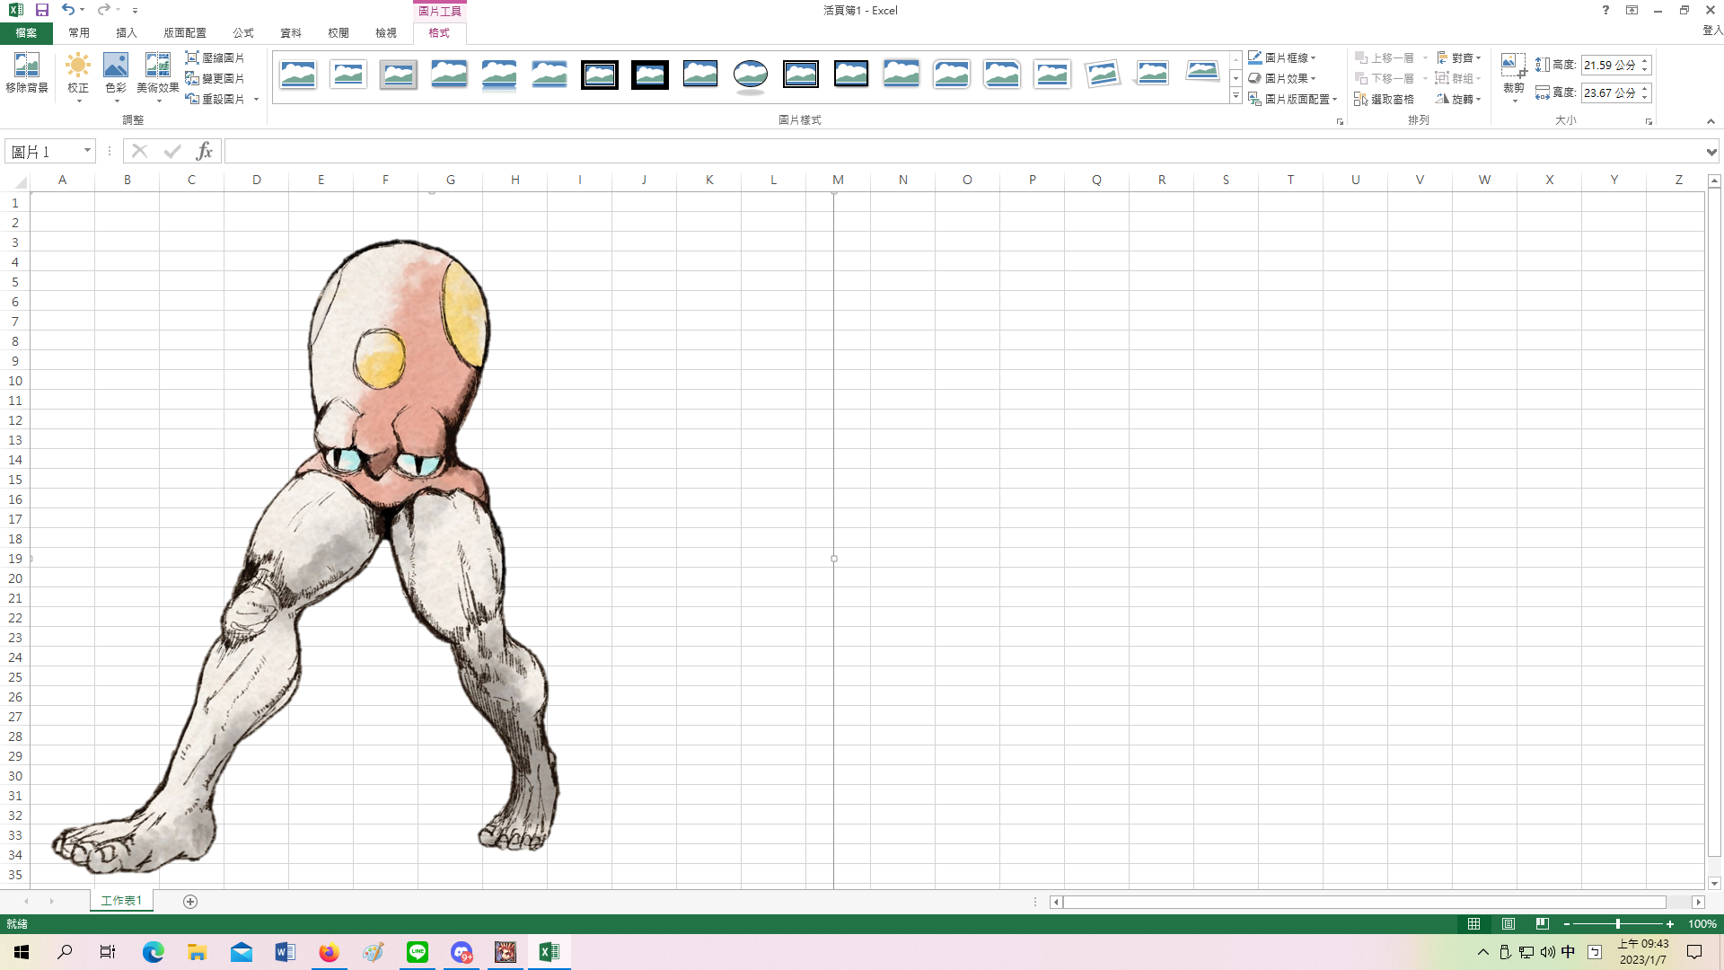1724x970 pixels.
Task: Switch to Page Layout view in status bar
Action: tap(1508, 924)
